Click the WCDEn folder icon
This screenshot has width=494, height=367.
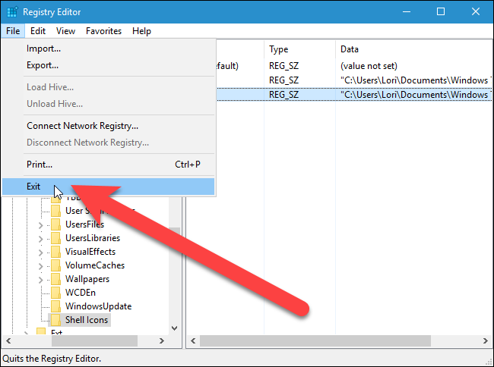point(55,293)
